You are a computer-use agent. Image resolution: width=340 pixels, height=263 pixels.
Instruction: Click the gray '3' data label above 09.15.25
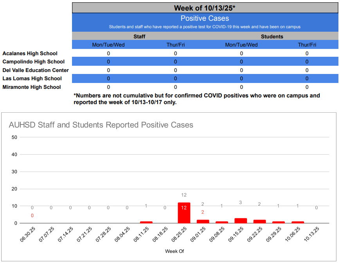point(241,202)
